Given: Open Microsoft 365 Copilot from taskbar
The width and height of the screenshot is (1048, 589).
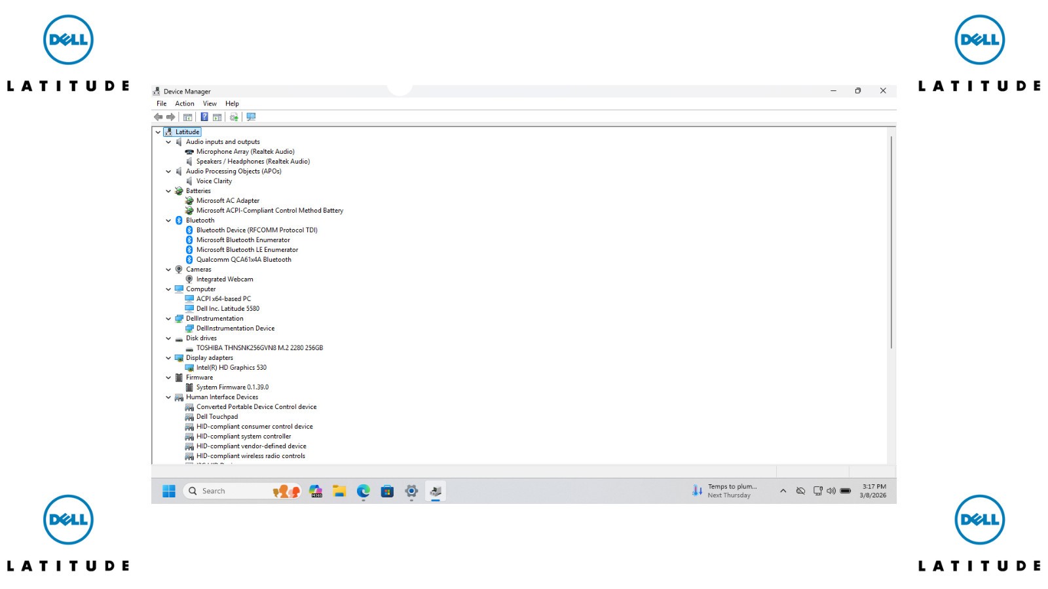Looking at the screenshot, I should click(316, 491).
